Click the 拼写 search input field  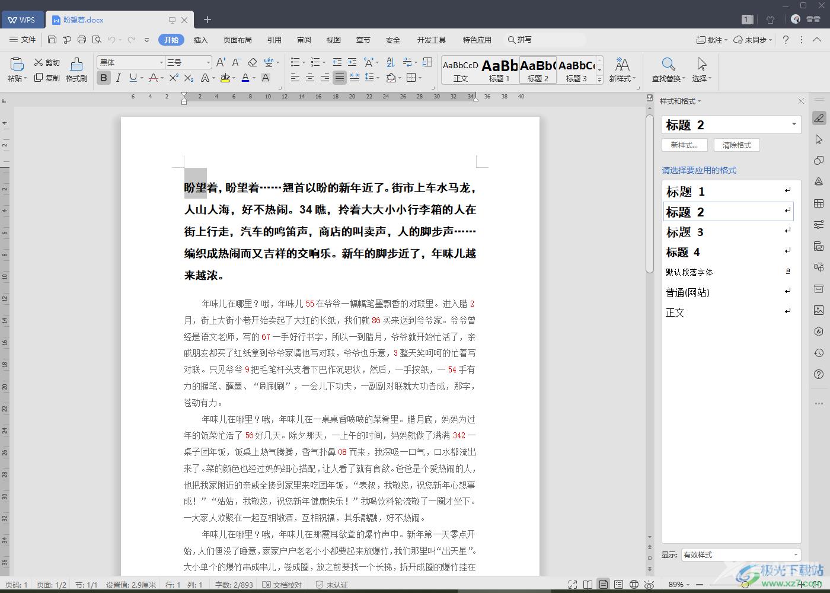click(x=545, y=40)
